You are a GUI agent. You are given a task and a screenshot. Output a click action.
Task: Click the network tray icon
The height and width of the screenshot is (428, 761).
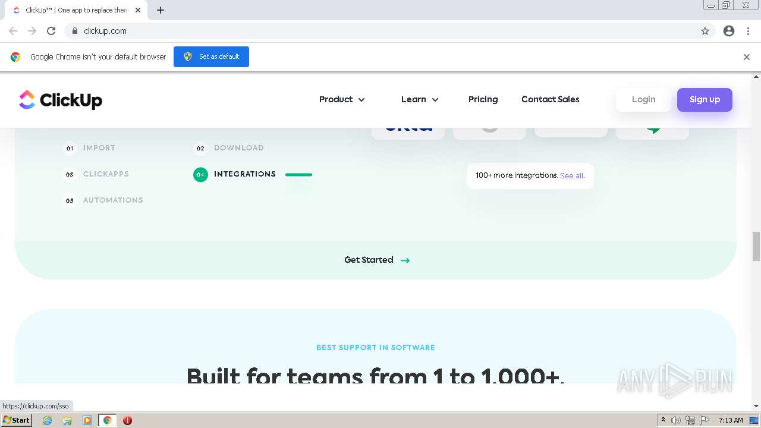[x=690, y=420]
